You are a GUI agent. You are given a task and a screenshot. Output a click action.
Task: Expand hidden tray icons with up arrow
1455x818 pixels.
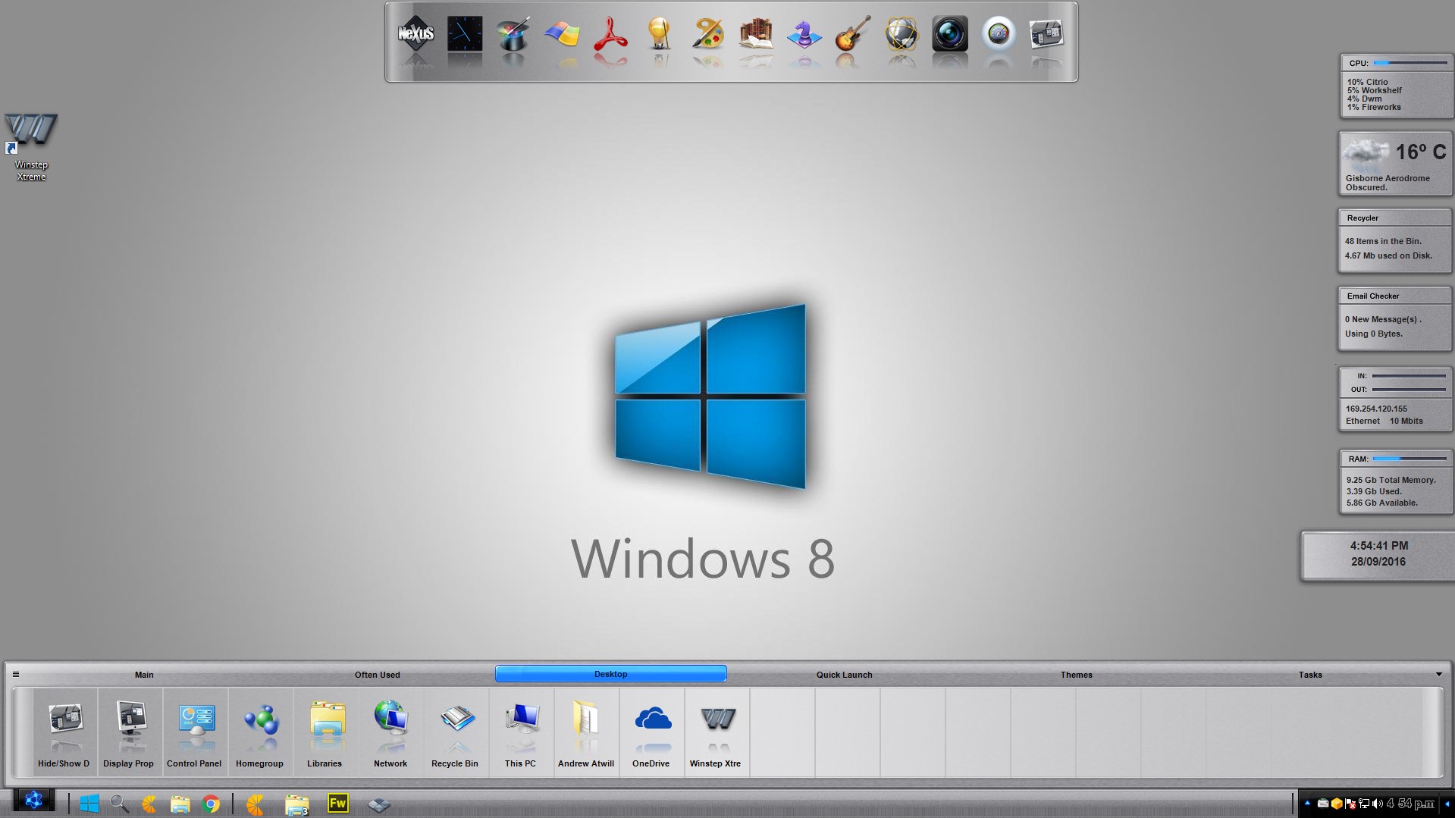(x=1307, y=803)
